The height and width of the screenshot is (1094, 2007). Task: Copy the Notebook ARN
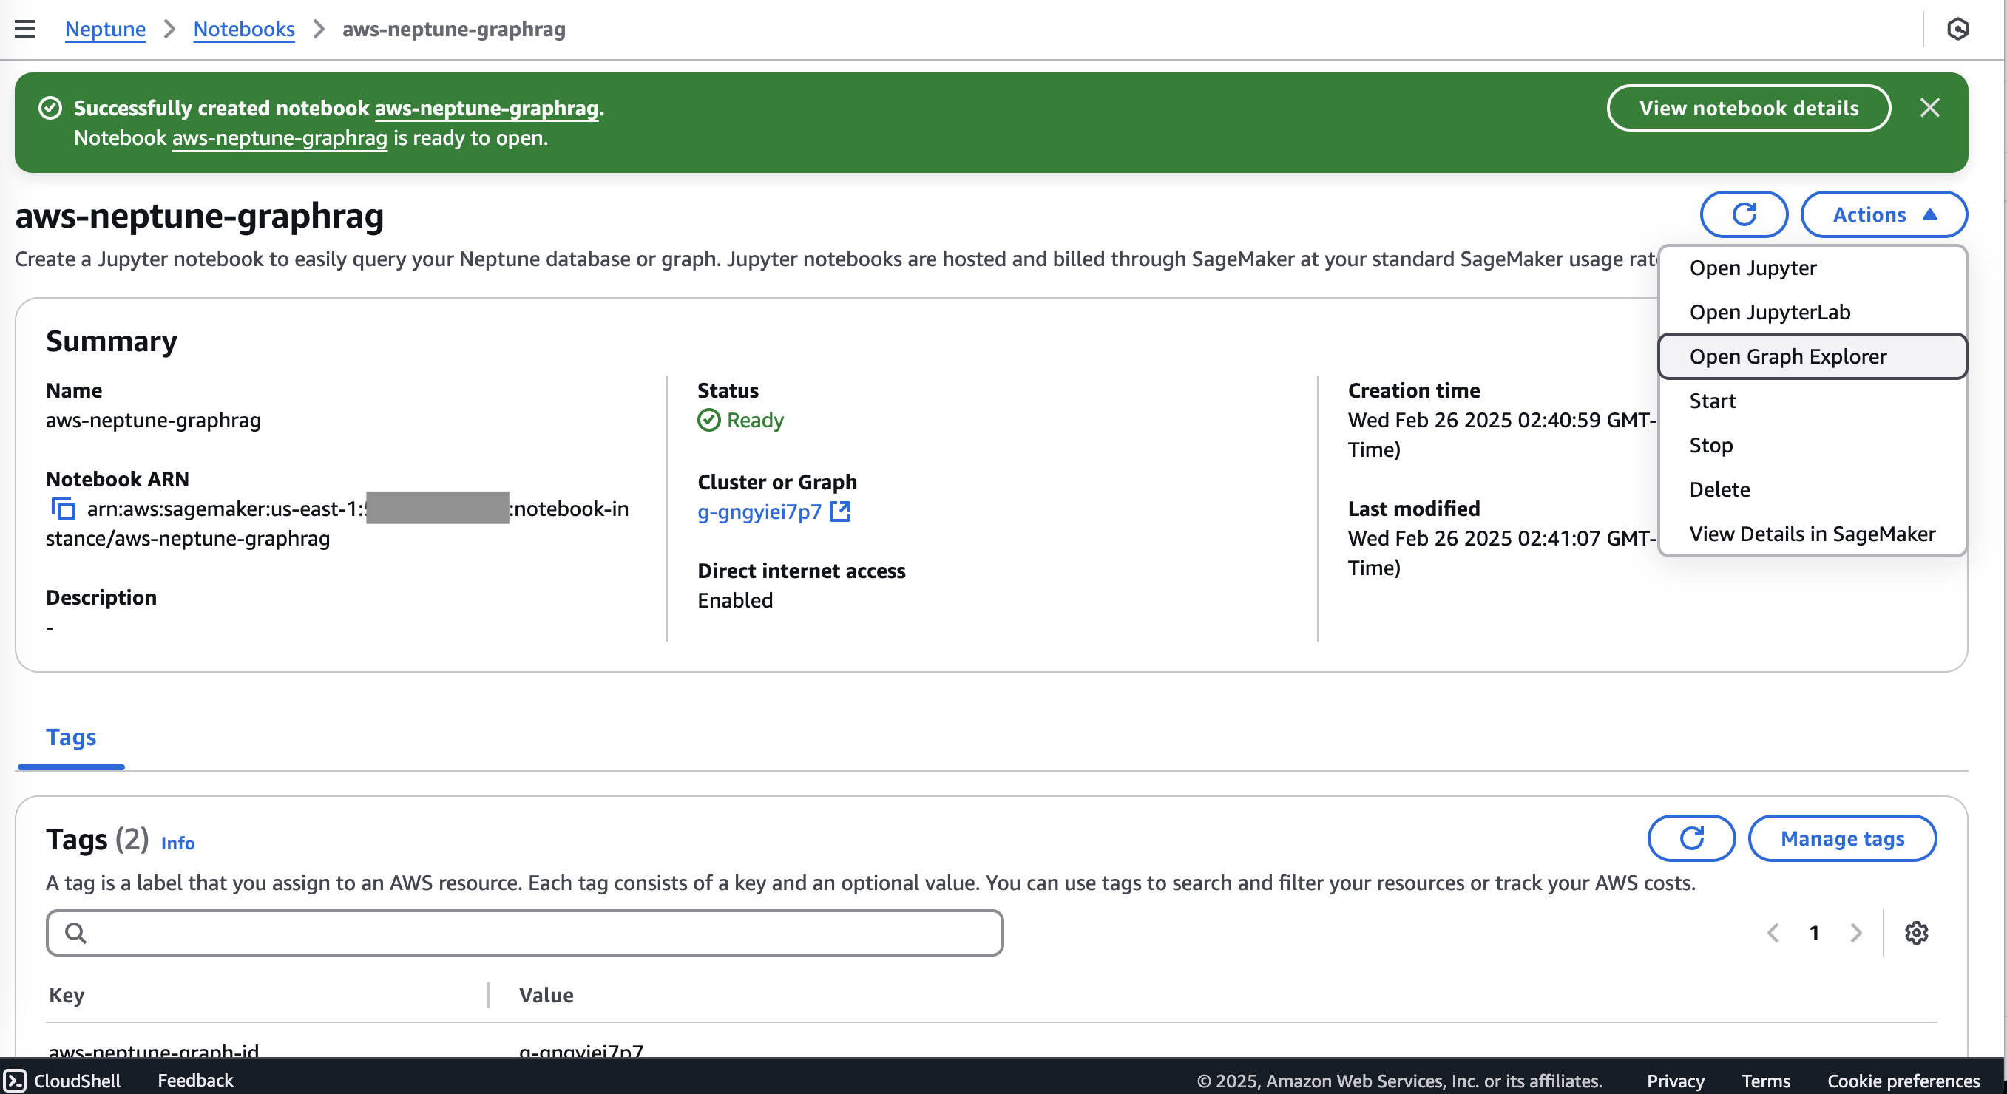(x=62, y=509)
